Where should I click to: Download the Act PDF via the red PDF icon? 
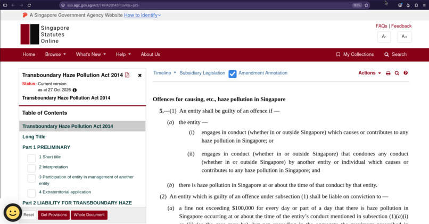(x=127, y=75)
